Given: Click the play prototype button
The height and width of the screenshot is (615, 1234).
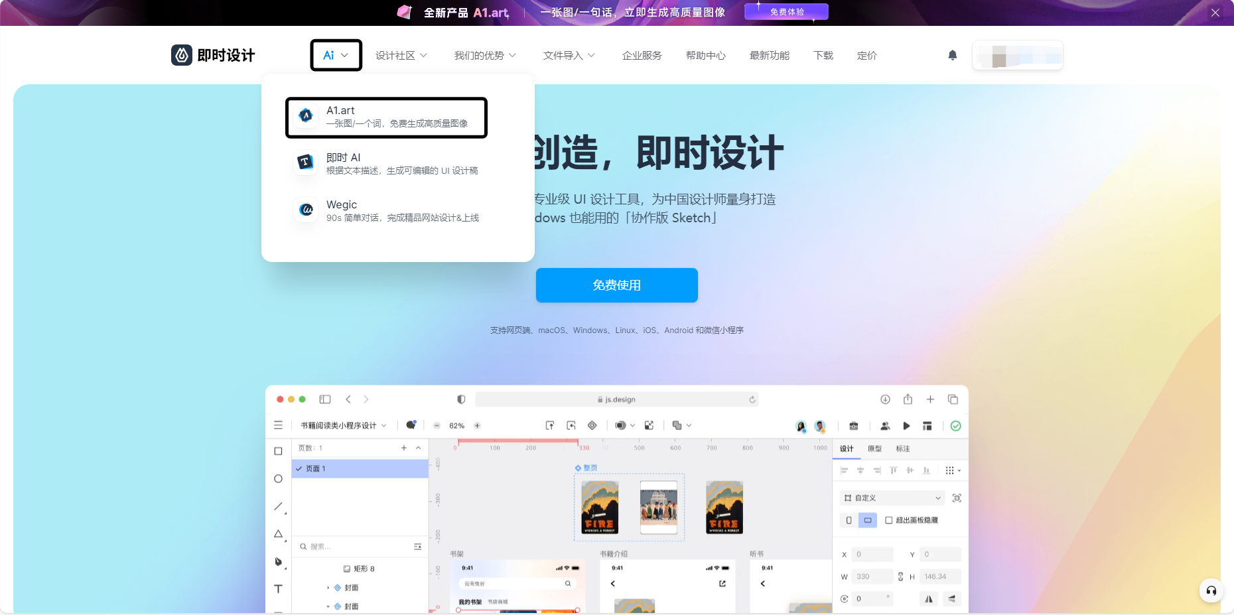Looking at the screenshot, I should point(906,426).
